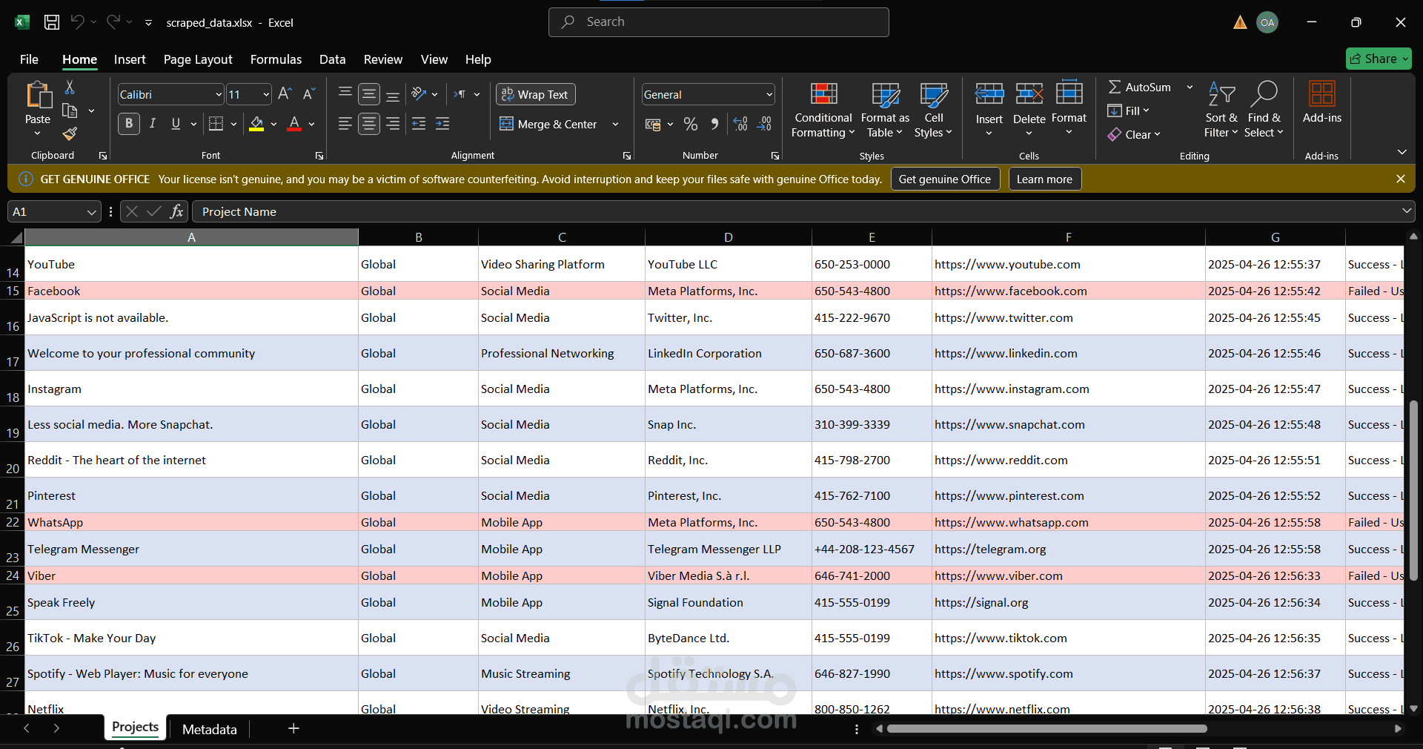This screenshot has height=749, width=1423.
Task: Increase indent in Alignment group
Action: click(442, 124)
